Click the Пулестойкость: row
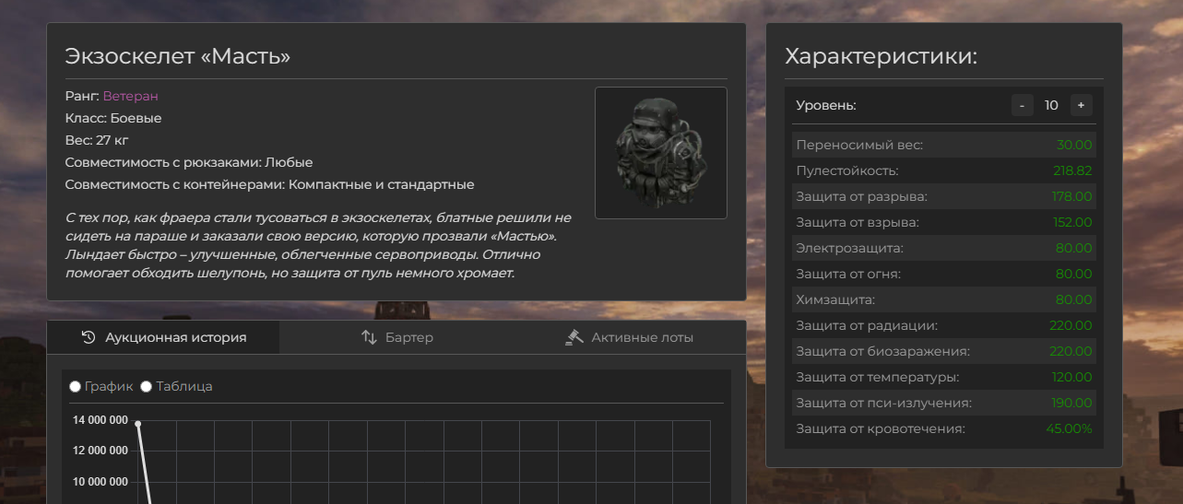The height and width of the screenshot is (504, 1183). (x=944, y=170)
